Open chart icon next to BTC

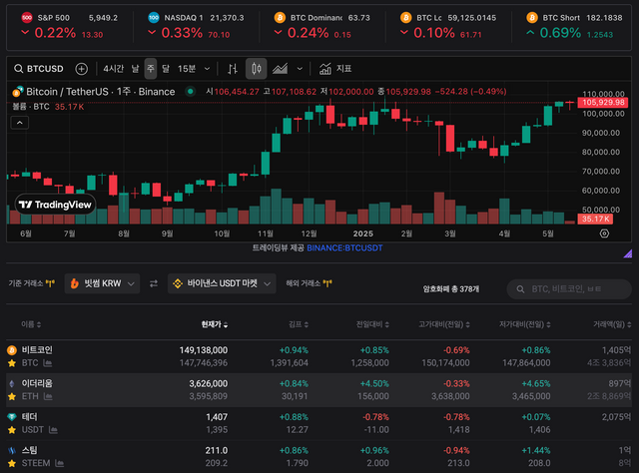pyautogui.click(x=47, y=363)
